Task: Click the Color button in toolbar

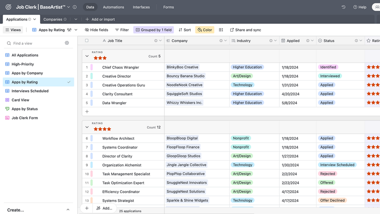Action: [x=205, y=30]
